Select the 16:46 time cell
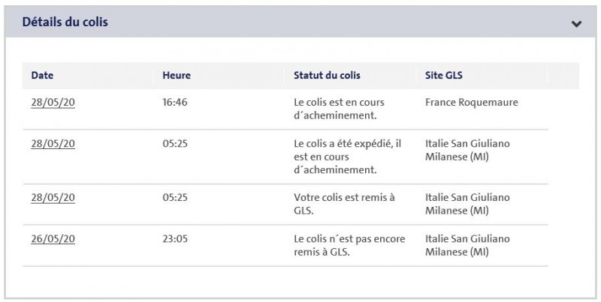The image size is (601, 302). [x=174, y=102]
